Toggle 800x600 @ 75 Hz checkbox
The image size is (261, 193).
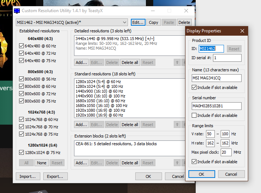(21, 101)
